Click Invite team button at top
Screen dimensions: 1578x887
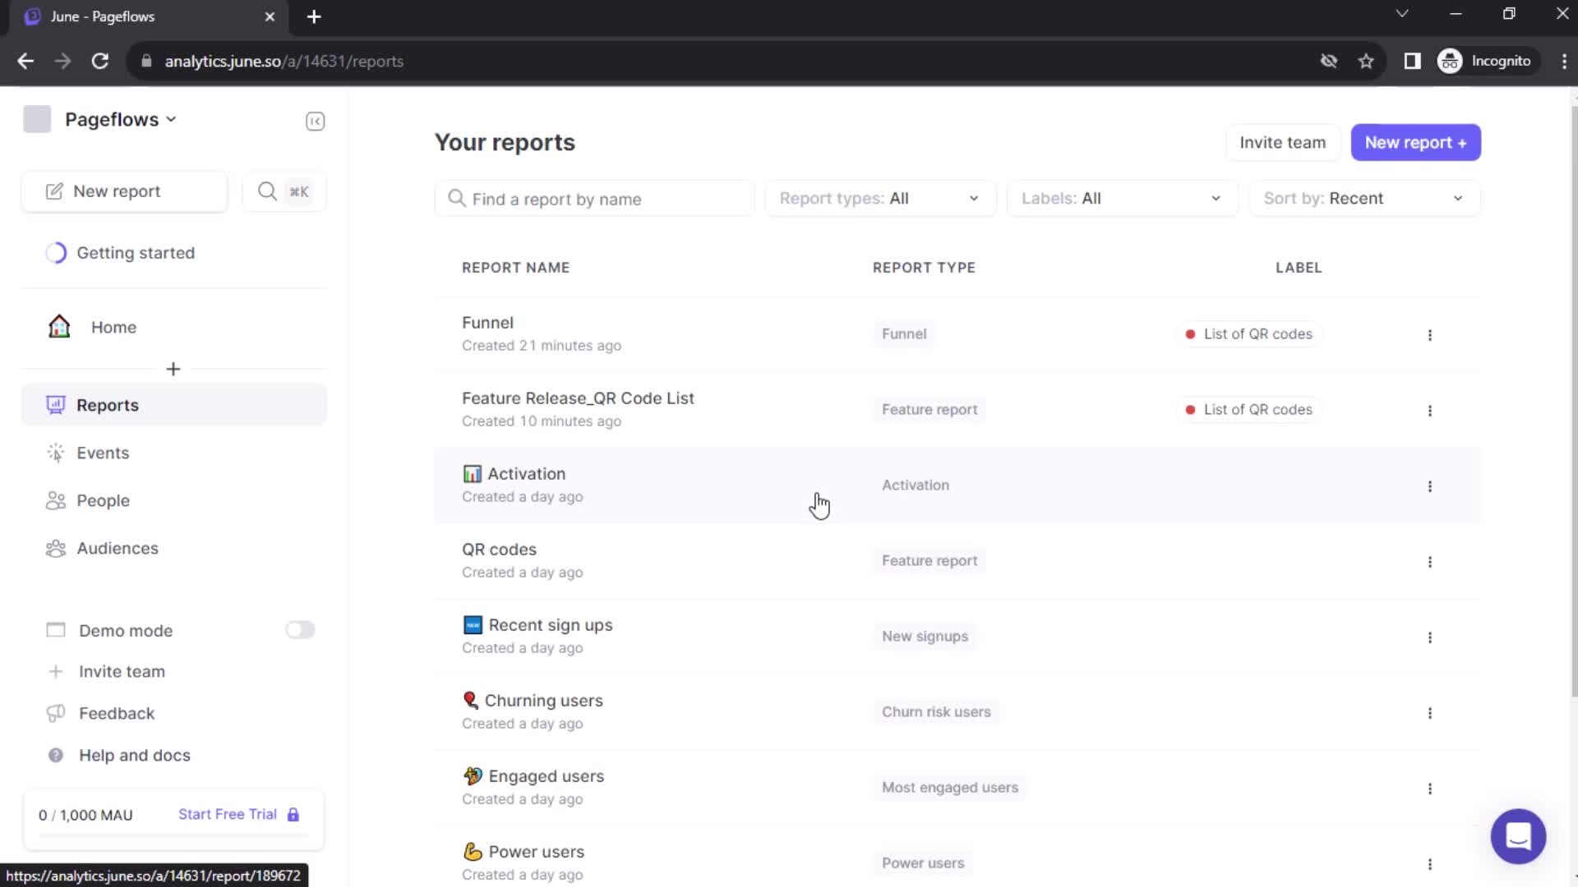pos(1282,143)
